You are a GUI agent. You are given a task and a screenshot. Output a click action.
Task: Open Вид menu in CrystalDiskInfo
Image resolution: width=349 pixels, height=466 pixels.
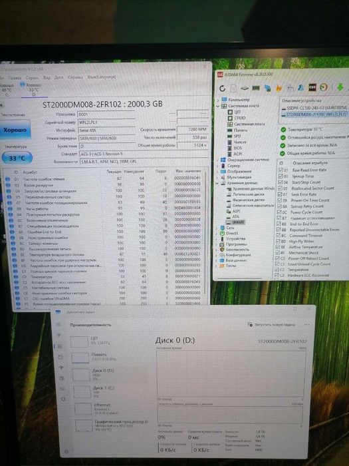(x=47, y=77)
